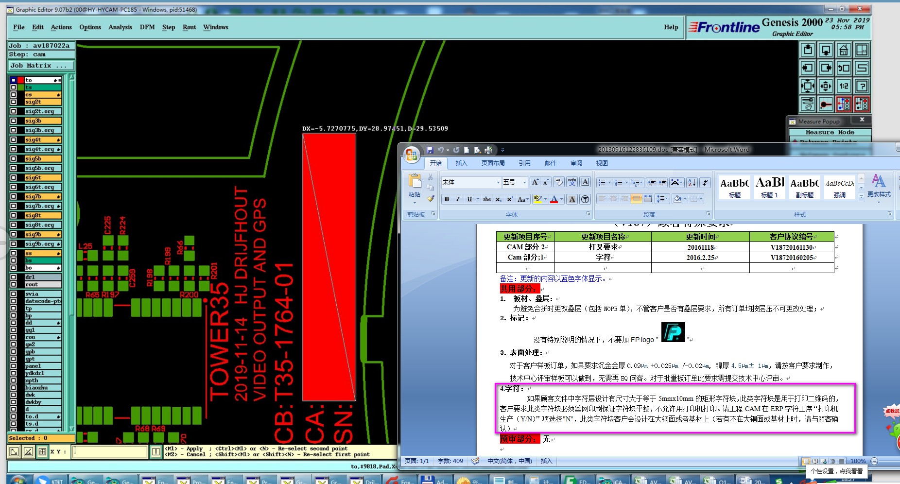Click the red font color A button
This screenshot has width=900, height=484.
(554, 199)
